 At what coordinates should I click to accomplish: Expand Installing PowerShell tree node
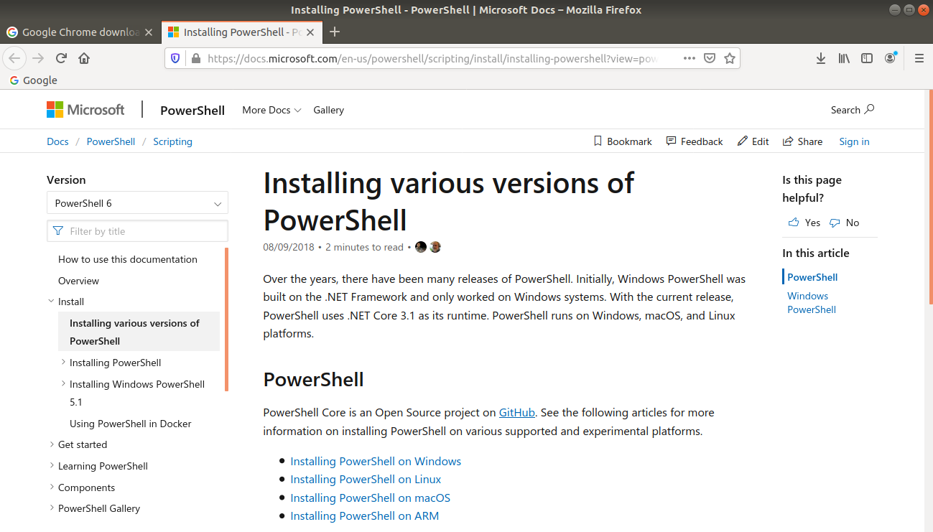63,363
